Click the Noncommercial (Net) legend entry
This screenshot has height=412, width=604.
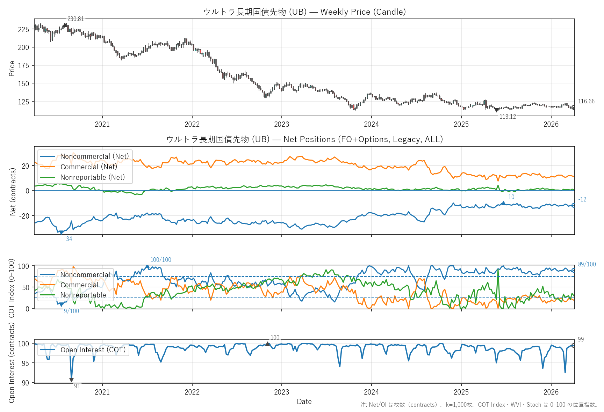click(94, 156)
